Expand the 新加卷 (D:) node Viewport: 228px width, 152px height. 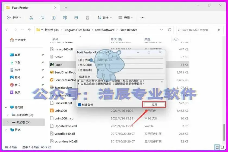pyautogui.click(x=8, y=122)
